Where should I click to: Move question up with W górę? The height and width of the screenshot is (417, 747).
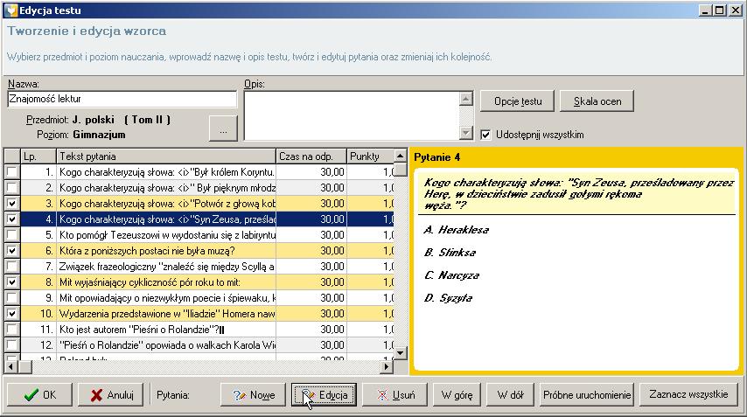click(457, 394)
